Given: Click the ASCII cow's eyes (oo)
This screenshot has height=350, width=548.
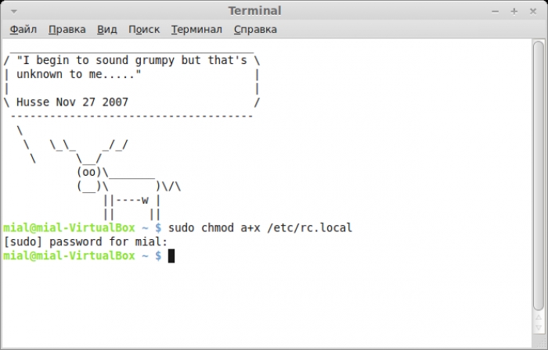Looking at the screenshot, I should coord(88,171).
